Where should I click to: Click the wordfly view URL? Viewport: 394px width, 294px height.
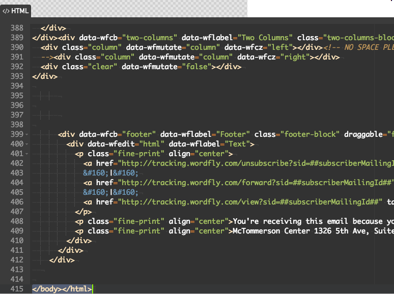coord(250,202)
